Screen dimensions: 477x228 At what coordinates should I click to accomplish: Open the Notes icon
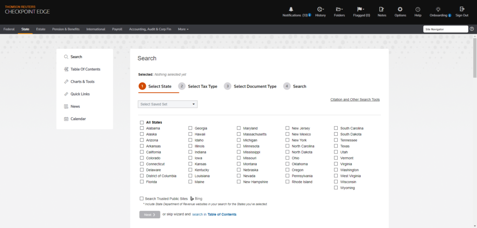tap(382, 9)
